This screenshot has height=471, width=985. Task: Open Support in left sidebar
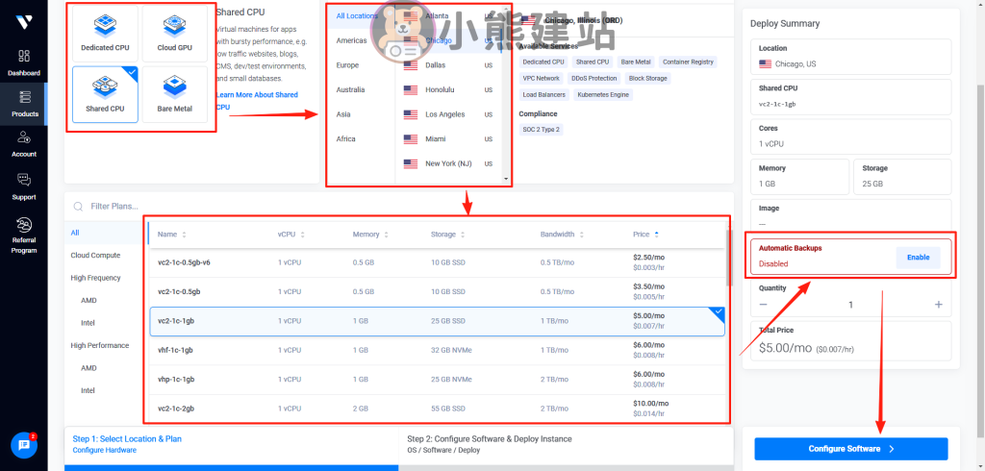(x=24, y=186)
